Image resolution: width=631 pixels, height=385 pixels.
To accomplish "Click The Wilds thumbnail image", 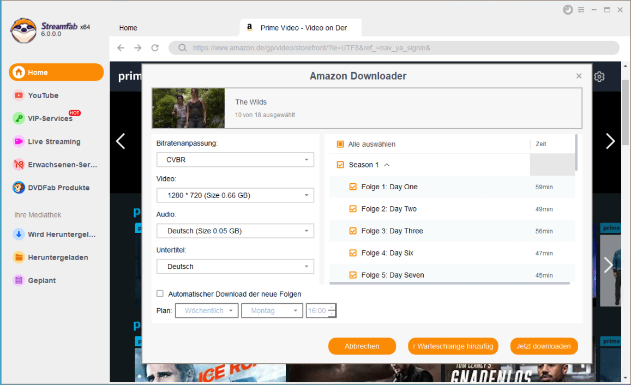I will [188, 108].
